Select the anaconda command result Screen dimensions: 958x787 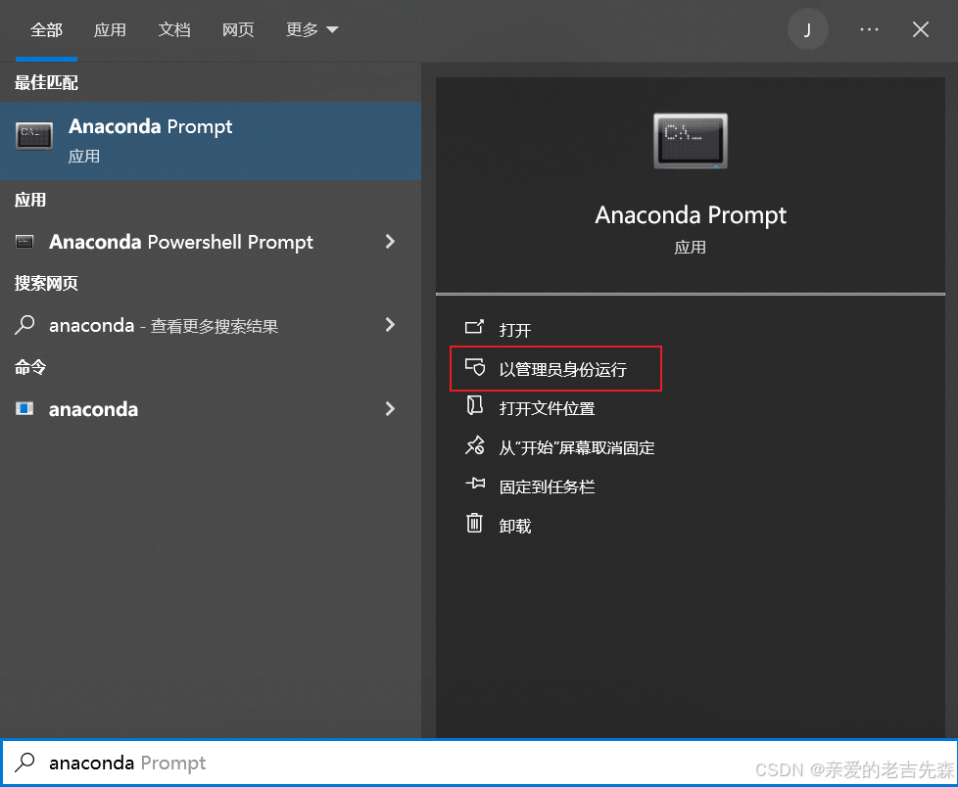[211, 408]
